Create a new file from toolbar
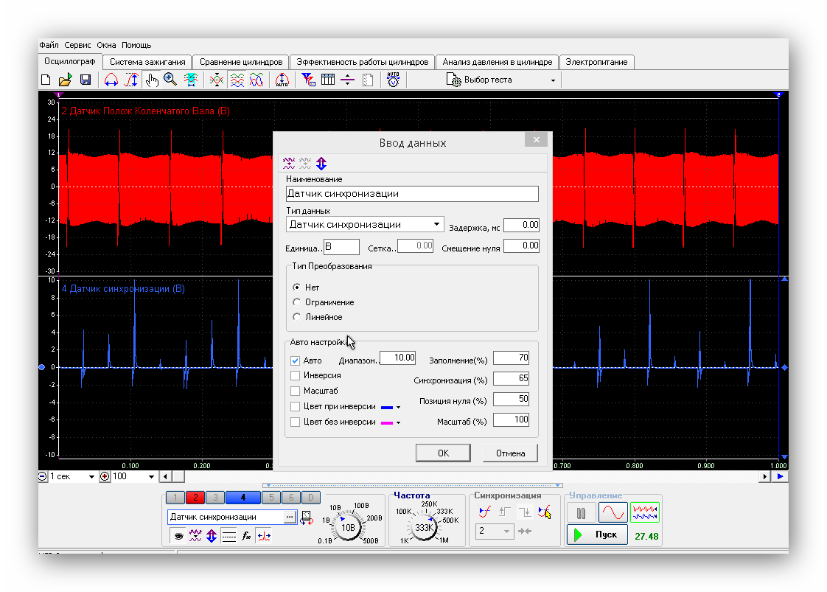Image resolution: width=827 pixels, height=592 pixels. tap(46, 80)
